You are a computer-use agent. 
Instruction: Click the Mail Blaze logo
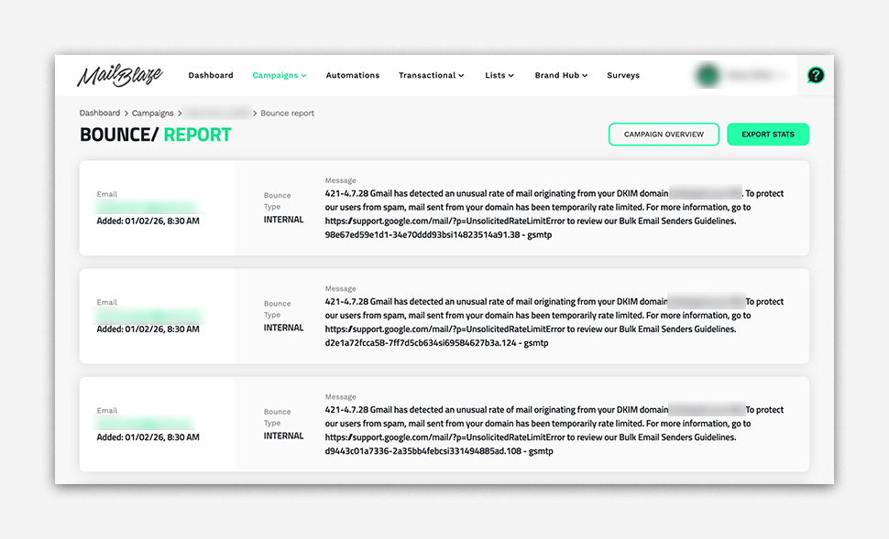point(119,76)
